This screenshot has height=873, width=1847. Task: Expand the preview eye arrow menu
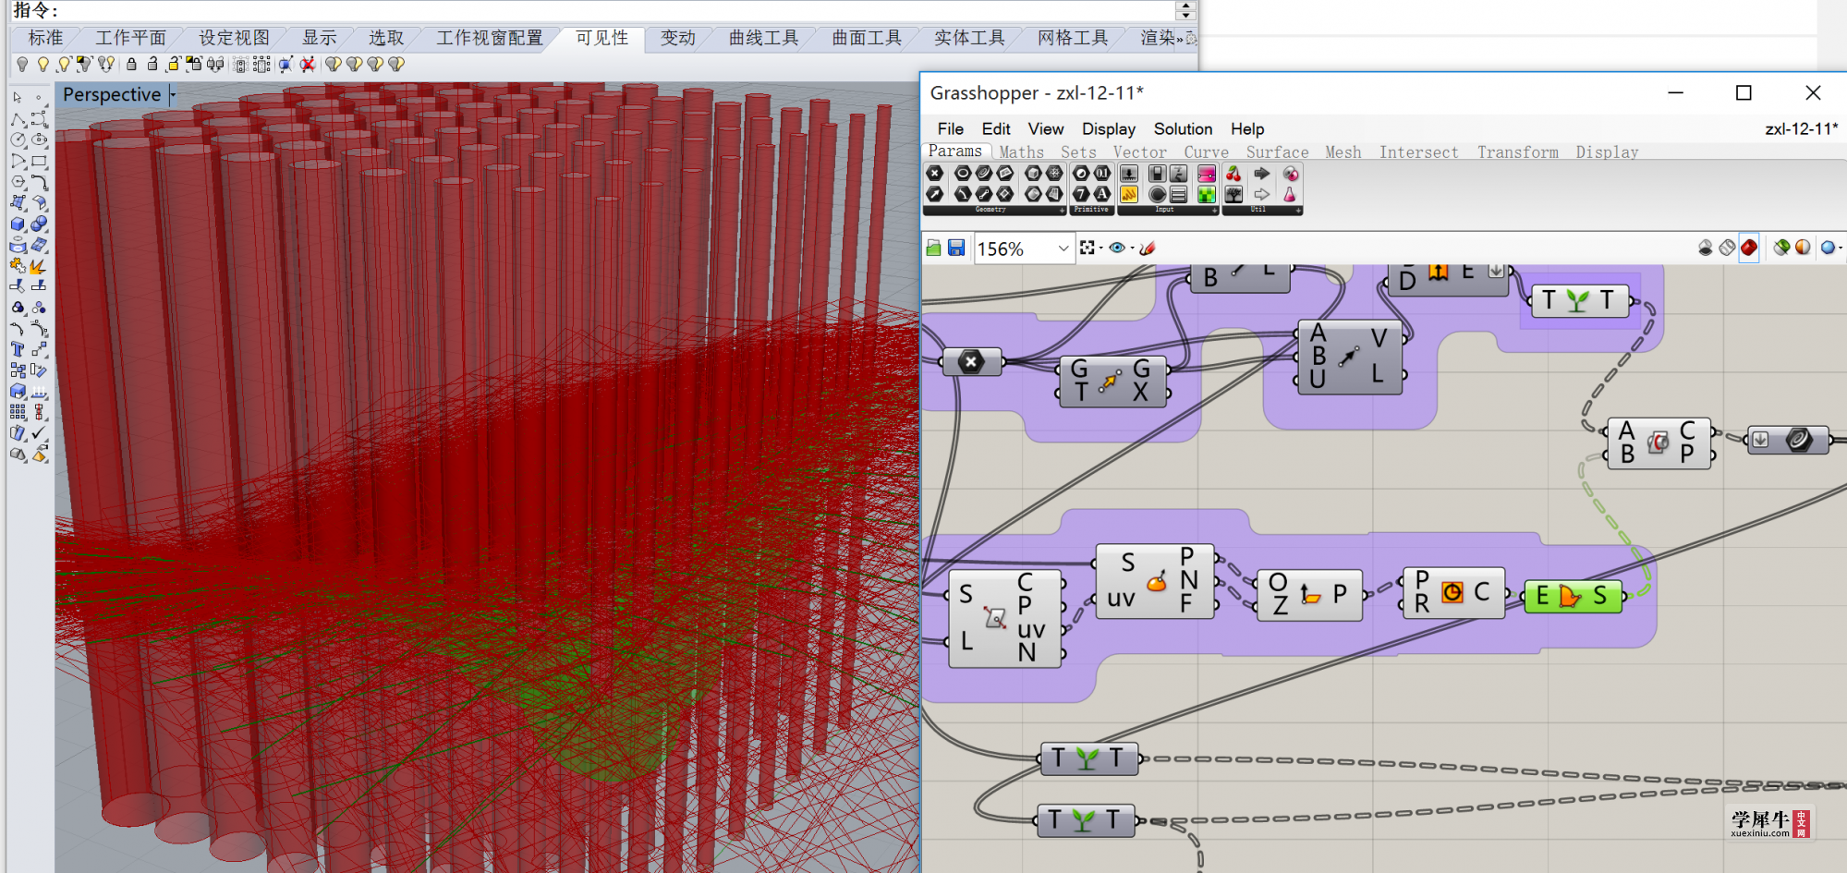(x=1133, y=249)
